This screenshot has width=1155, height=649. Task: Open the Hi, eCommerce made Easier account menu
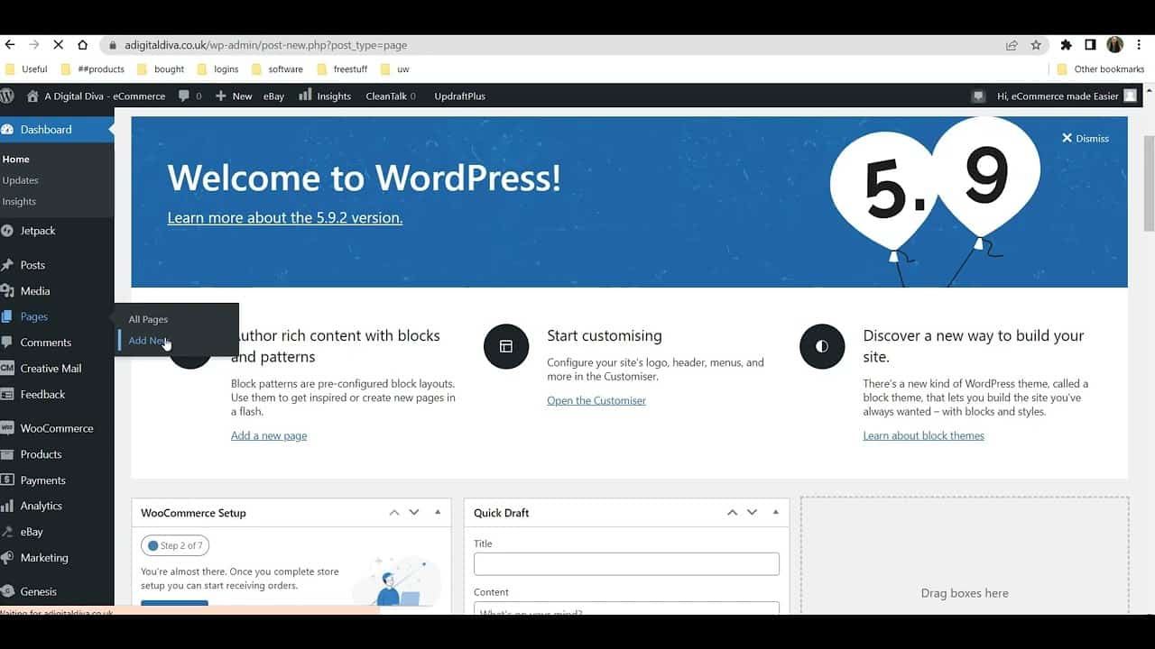point(1058,96)
